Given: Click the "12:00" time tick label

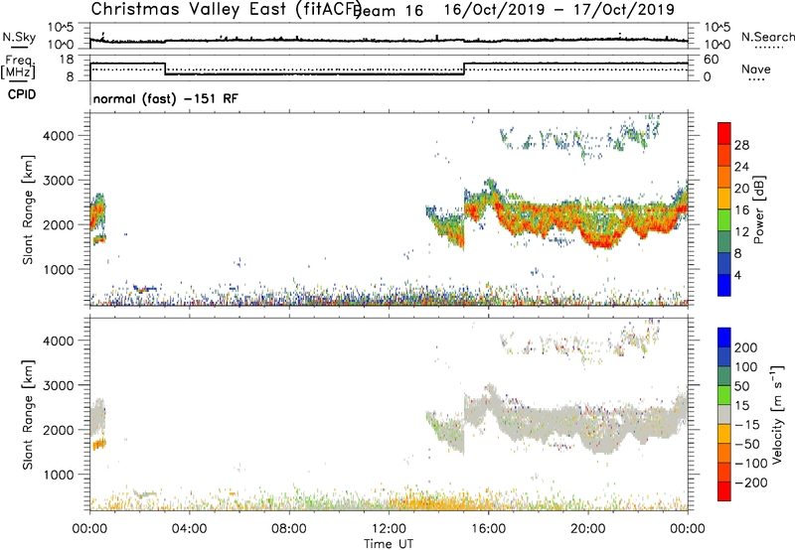Looking at the screenshot, I should click(x=389, y=529).
